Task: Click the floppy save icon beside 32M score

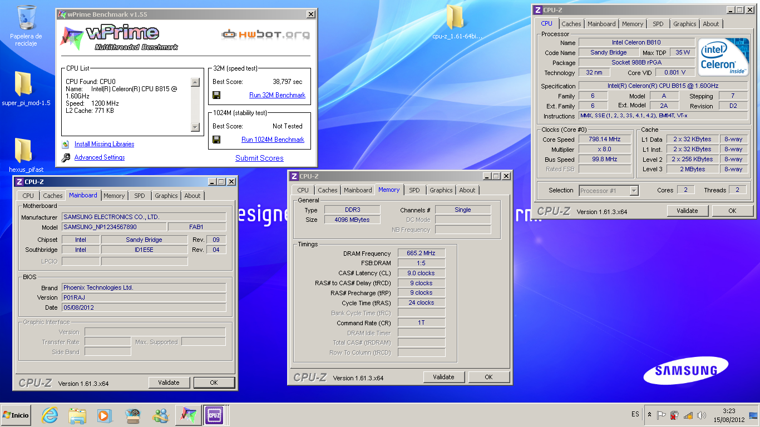Action: tap(216, 95)
